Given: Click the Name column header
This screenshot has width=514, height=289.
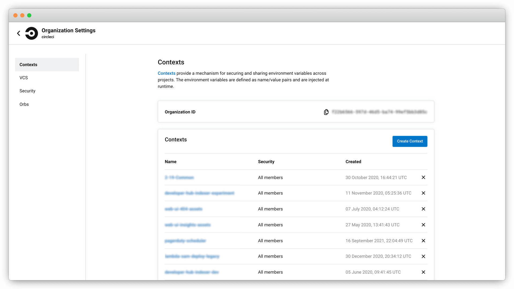Looking at the screenshot, I should 171,162.
